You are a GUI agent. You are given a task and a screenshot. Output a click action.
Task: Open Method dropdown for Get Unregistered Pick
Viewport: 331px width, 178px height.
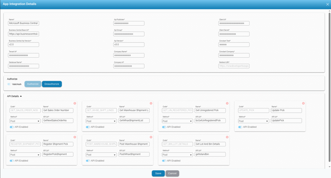click(177, 121)
